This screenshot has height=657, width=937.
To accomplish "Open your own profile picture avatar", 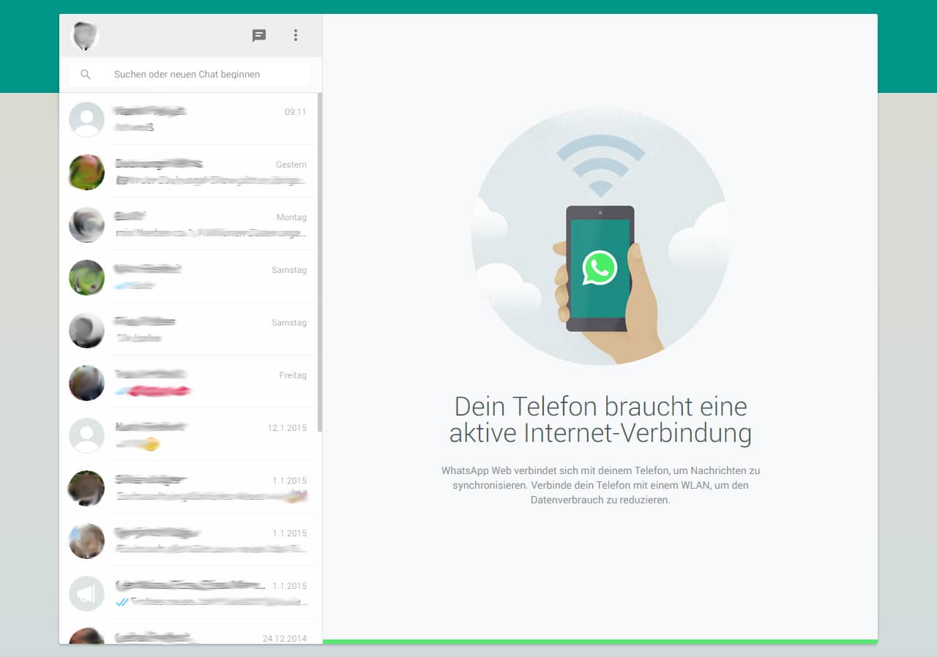I will pos(85,35).
